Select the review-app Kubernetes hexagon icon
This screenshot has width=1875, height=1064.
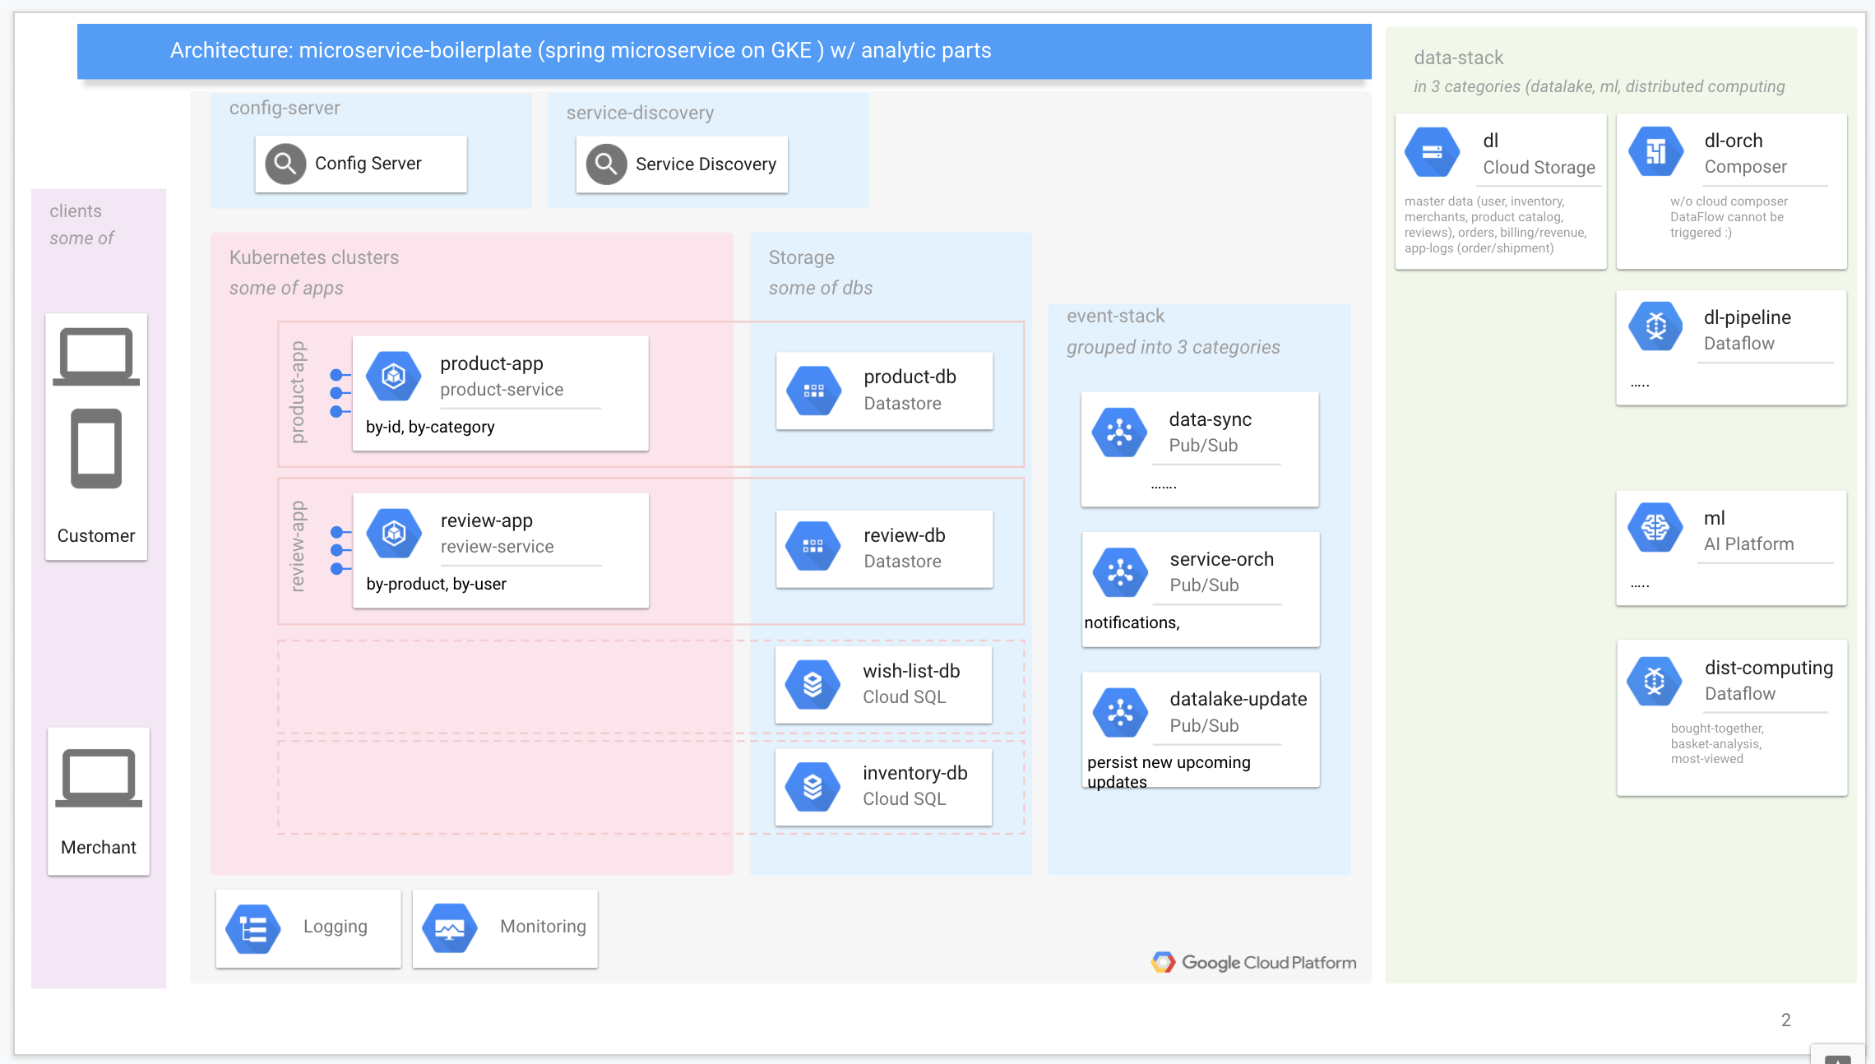click(394, 534)
